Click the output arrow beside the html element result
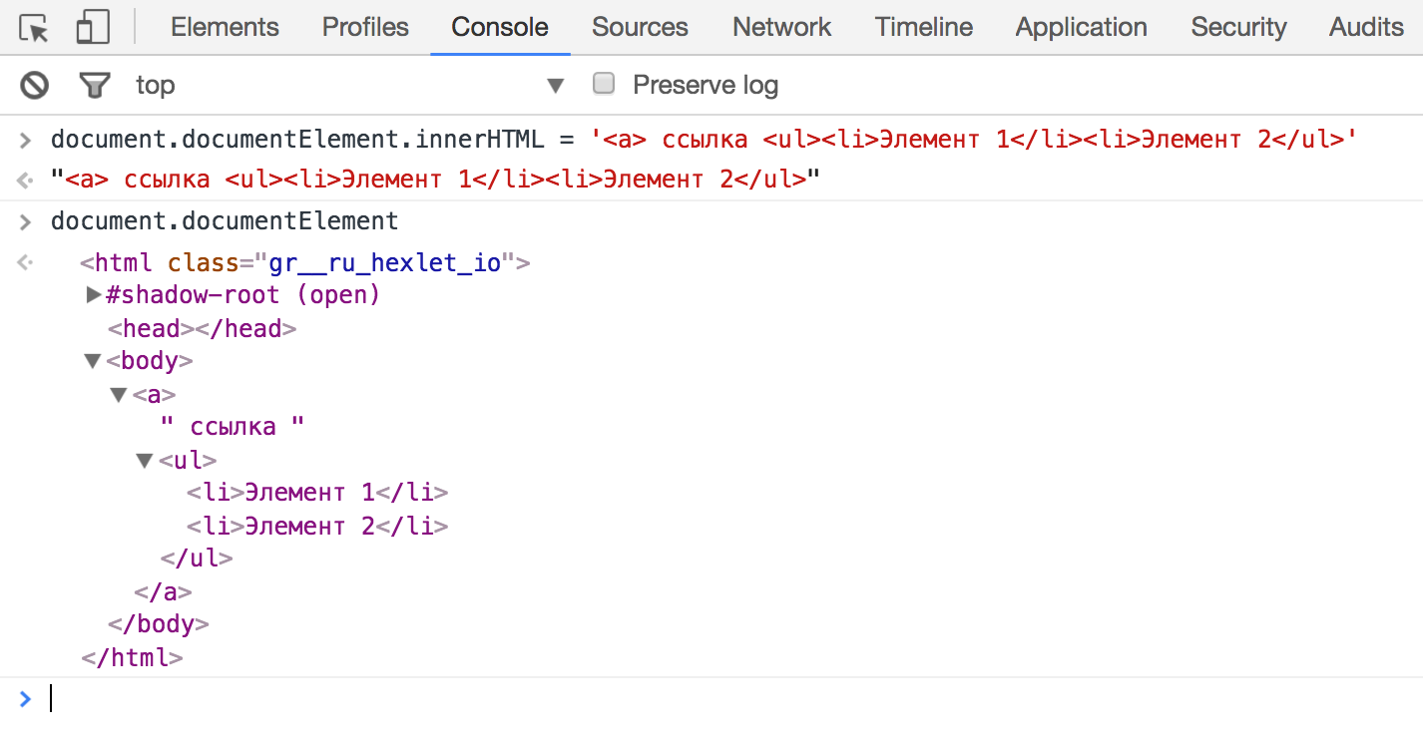Viewport: 1423px width, 748px height. [25, 261]
